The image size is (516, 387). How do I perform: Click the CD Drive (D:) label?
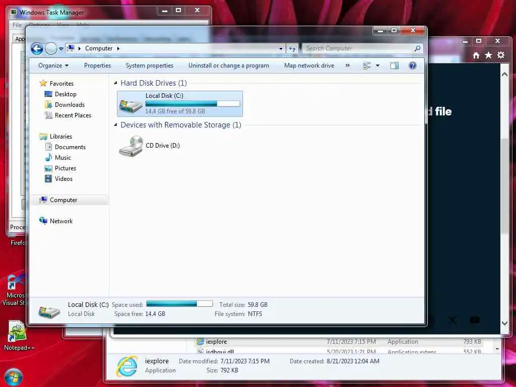coord(163,146)
